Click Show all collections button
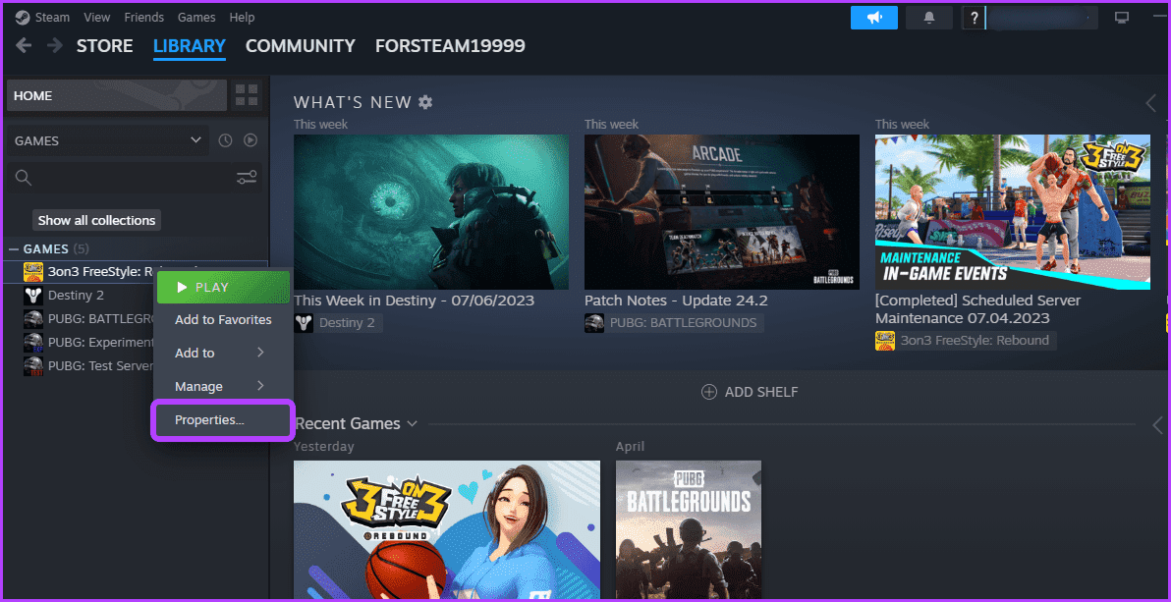This screenshot has height=602, width=1171. [x=96, y=220]
